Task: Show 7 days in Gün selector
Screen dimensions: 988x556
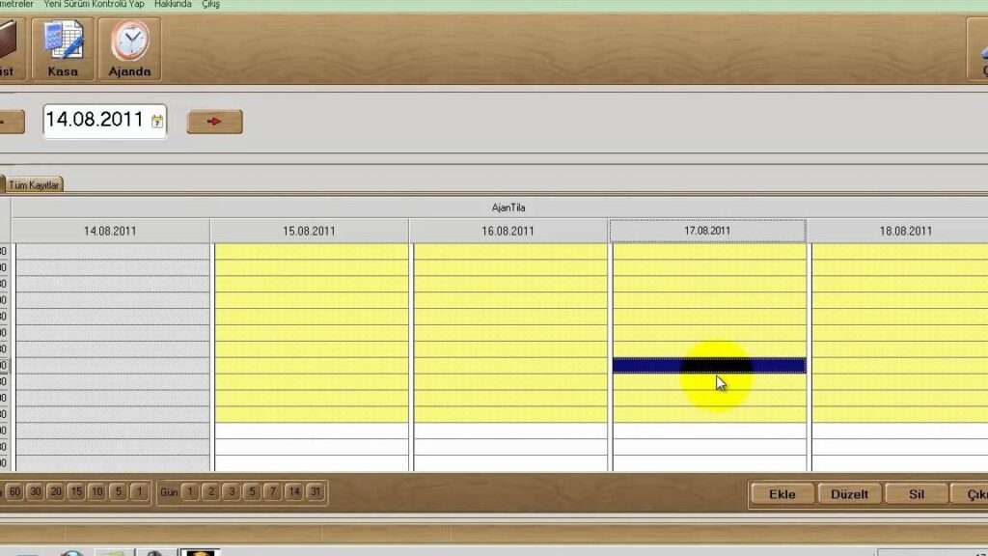Action: click(x=273, y=492)
